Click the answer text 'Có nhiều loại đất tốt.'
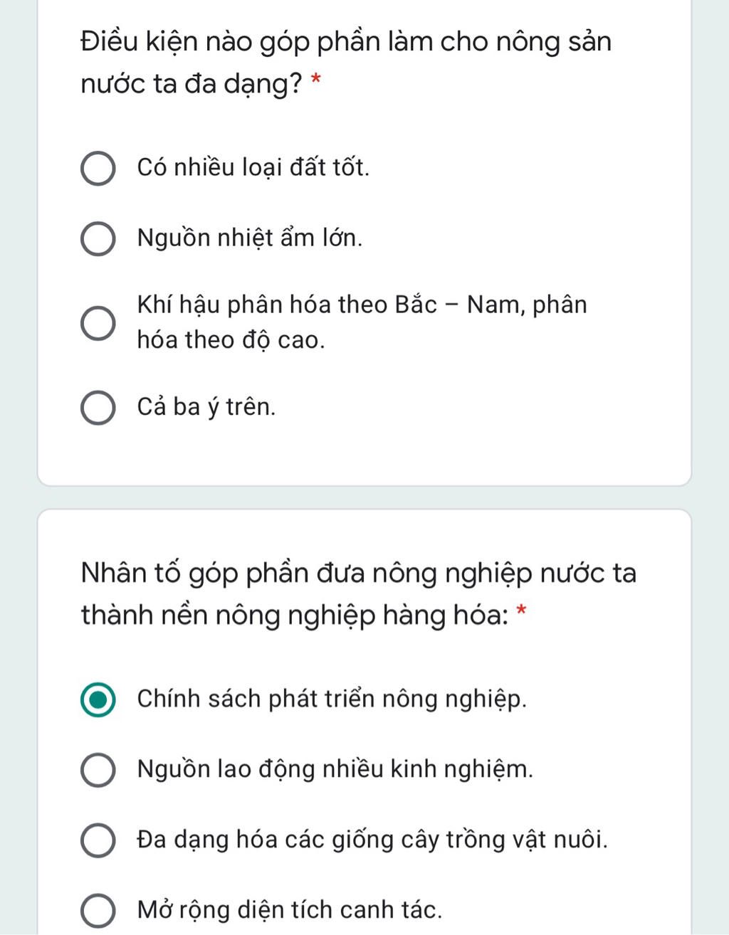The height and width of the screenshot is (935, 729). (x=253, y=168)
